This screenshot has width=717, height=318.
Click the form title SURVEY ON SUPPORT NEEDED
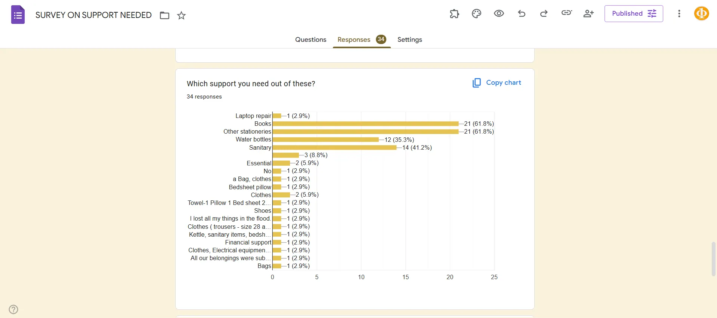coord(93,15)
